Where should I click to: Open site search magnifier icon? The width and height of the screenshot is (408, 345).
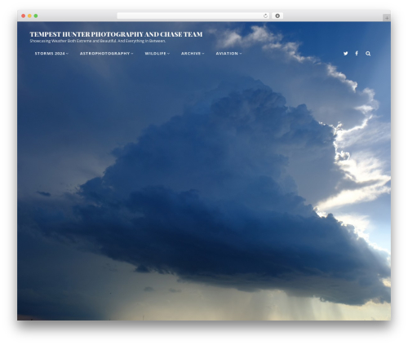[x=368, y=54]
